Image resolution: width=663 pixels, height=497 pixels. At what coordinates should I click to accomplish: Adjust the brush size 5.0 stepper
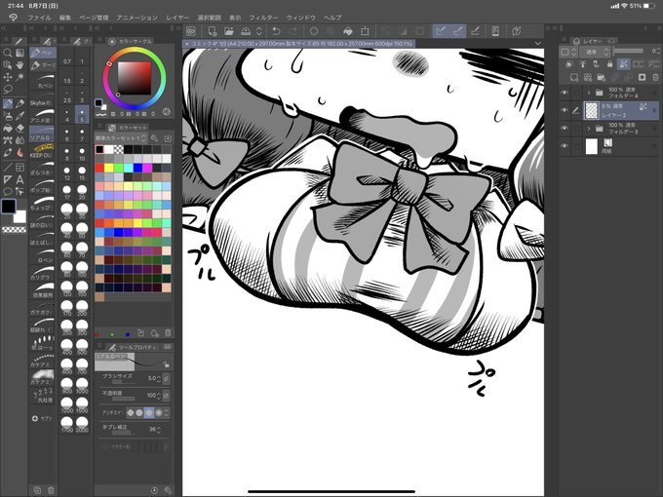pos(159,379)
